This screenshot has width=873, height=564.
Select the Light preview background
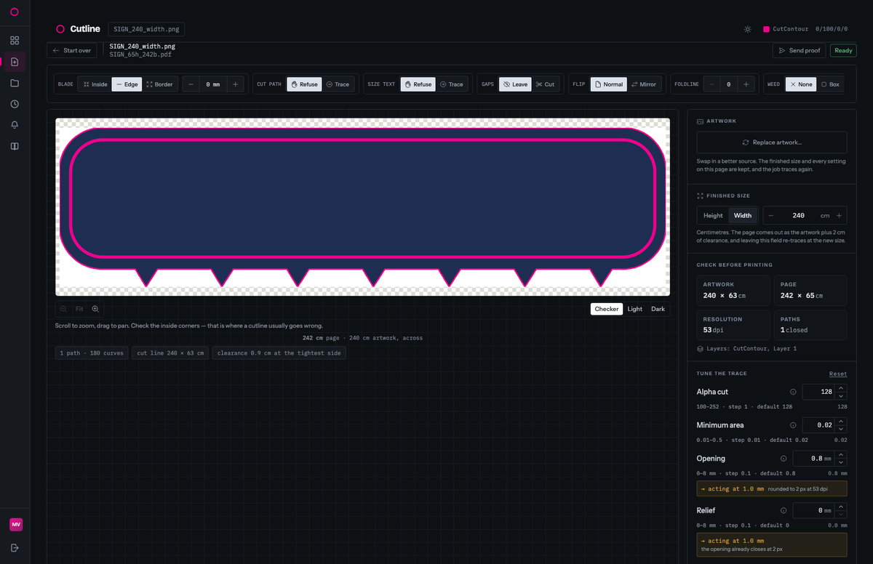[635, 309]
